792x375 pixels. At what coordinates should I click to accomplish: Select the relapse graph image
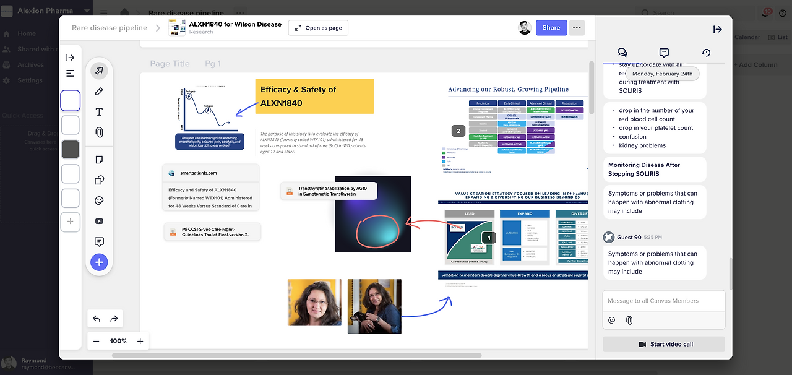(x=209, y=116)
